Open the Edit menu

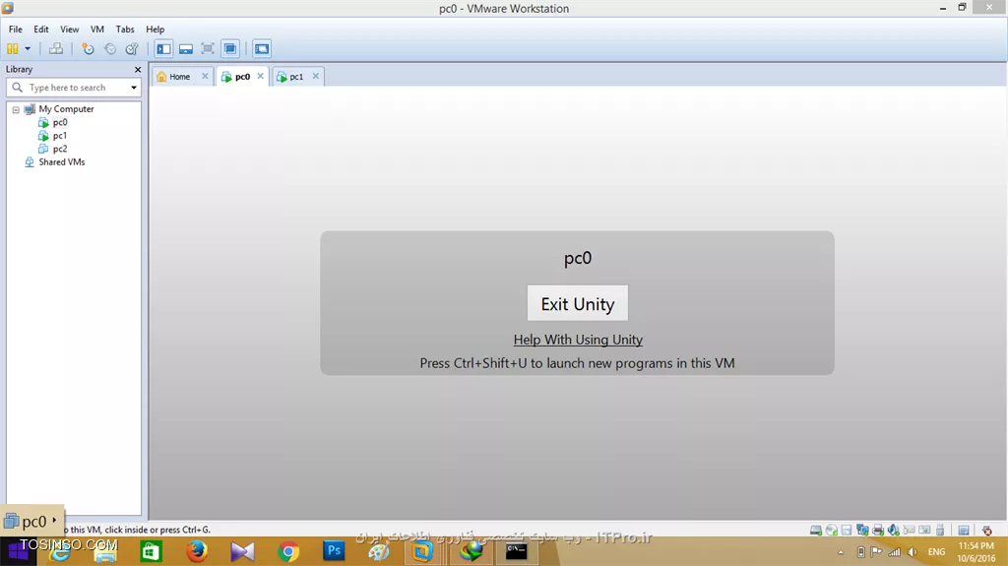click(x=41, y=29)
